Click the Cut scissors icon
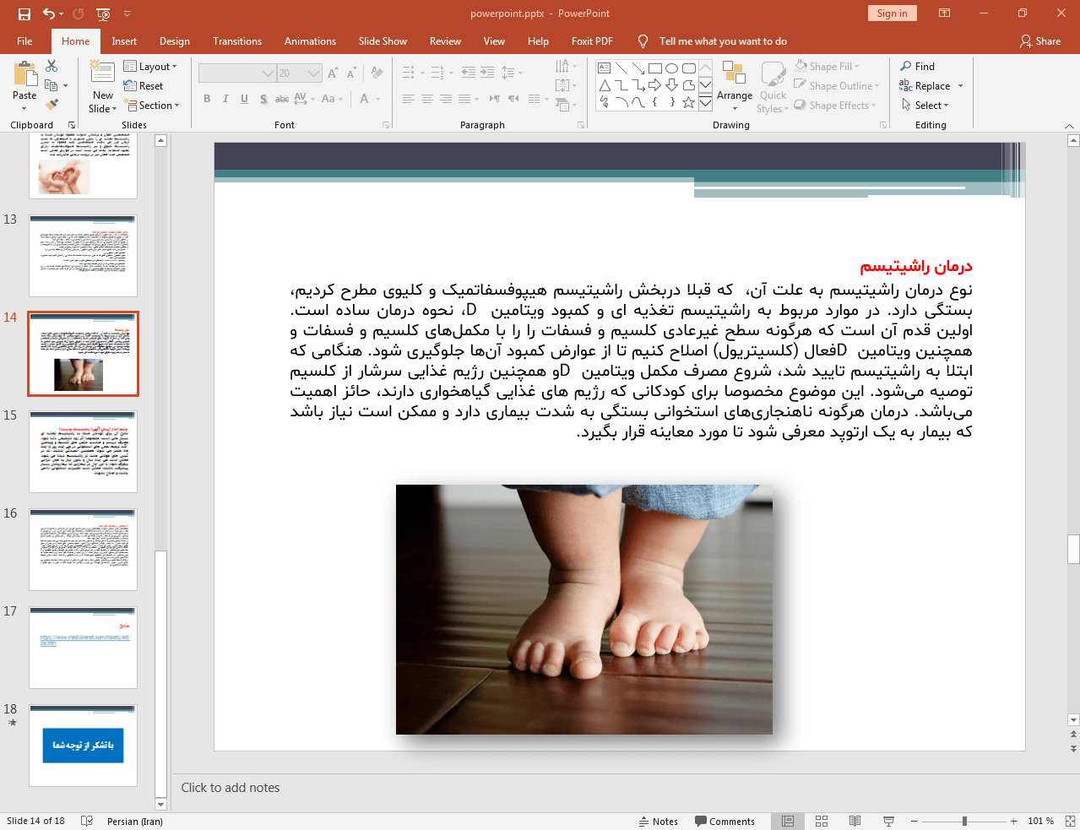This screenshot has width=1080, height=830. tap(52, 66)
